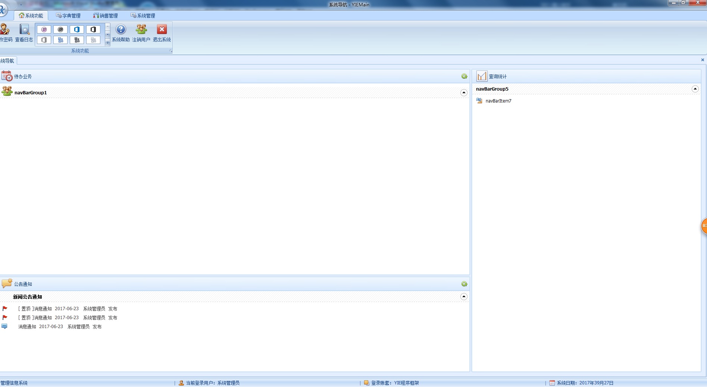Switch to the 字典管理 ribbon tab

click(x=68, y=16)
